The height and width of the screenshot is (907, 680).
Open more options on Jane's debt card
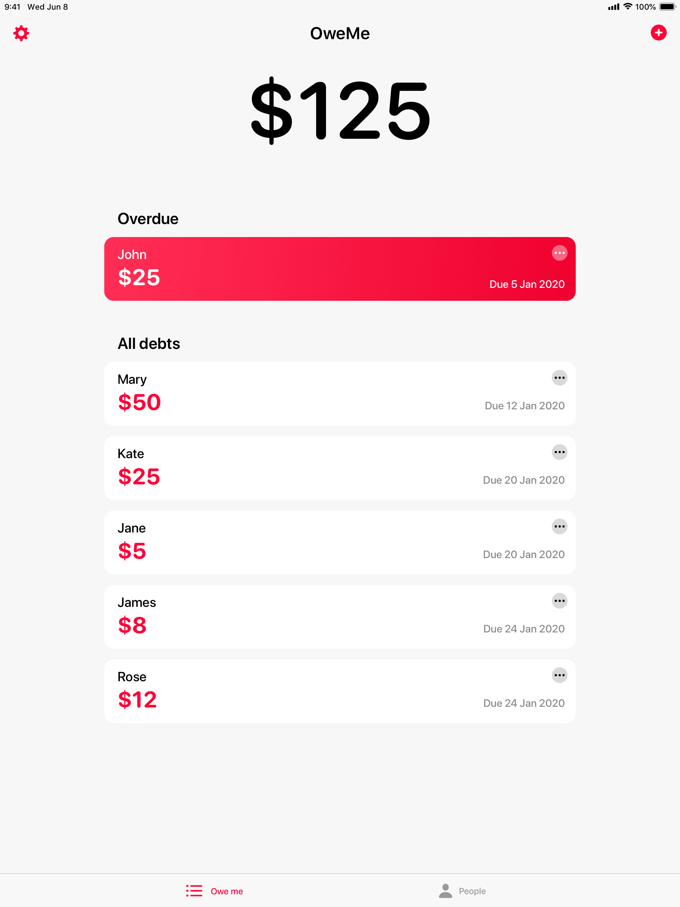559,527
